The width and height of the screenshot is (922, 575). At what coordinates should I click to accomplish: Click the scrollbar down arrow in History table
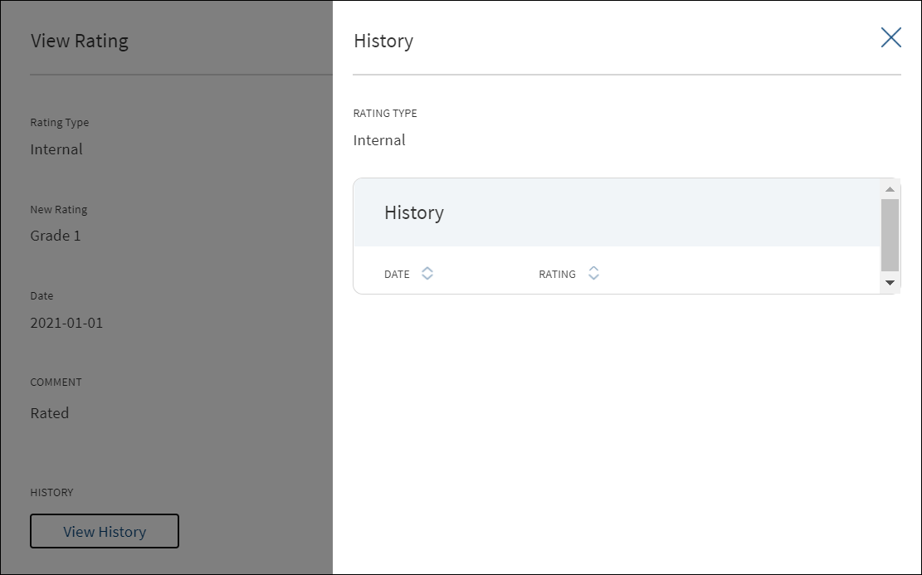[890, 283]
